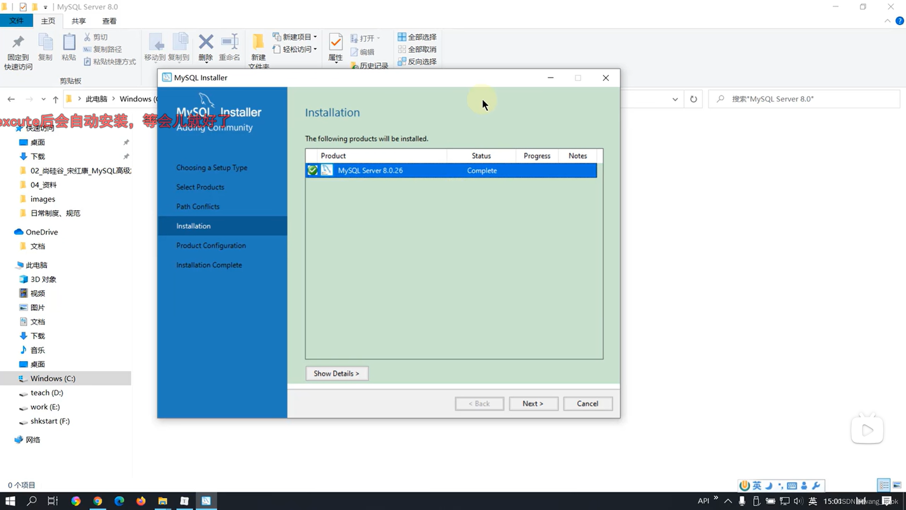Expand the address bar history dropdown
Image resolution: width=906 pixels, height=510 pixels.
tap(675, 99)
